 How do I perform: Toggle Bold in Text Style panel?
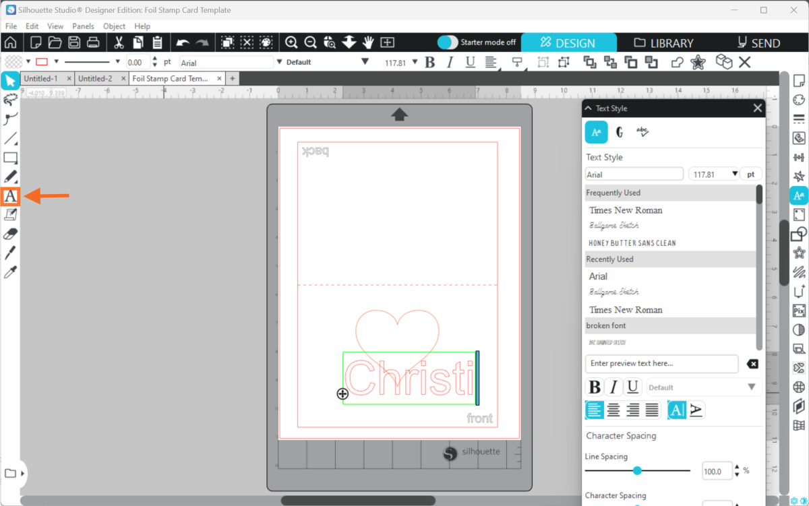coord(595,387)
